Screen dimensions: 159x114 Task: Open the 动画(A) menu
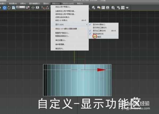23,3
